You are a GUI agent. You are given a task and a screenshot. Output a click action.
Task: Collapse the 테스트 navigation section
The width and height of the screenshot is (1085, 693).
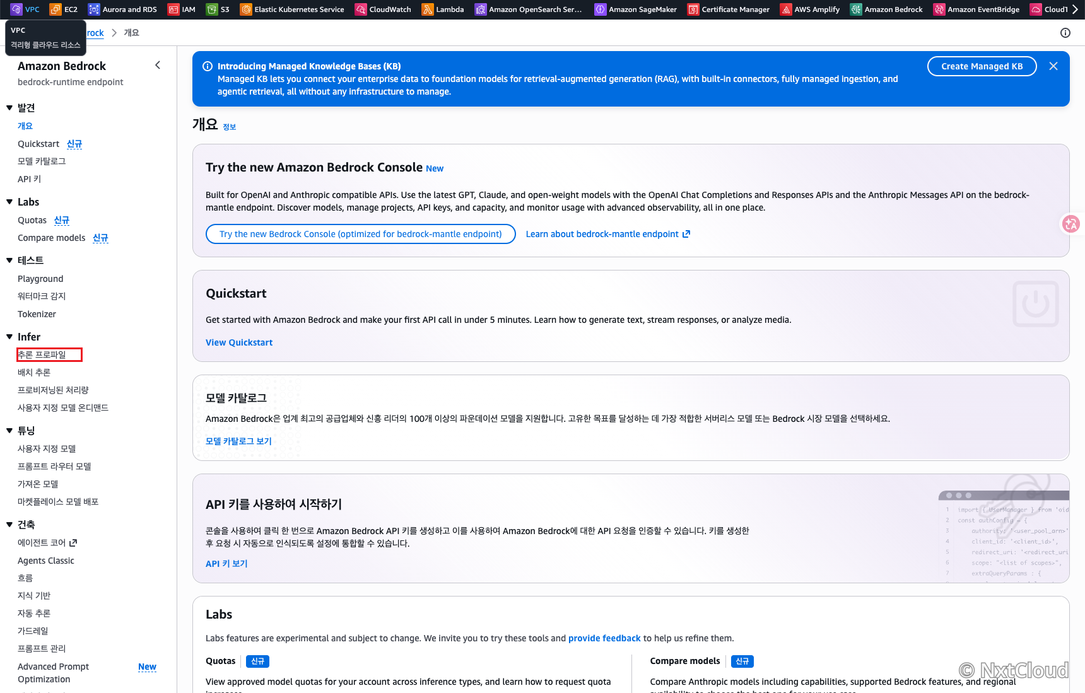click(9, 260)
